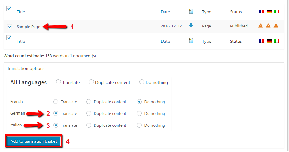
Task: Toggle the select-all checkbox in bottom header row
Action: [9, 38]
